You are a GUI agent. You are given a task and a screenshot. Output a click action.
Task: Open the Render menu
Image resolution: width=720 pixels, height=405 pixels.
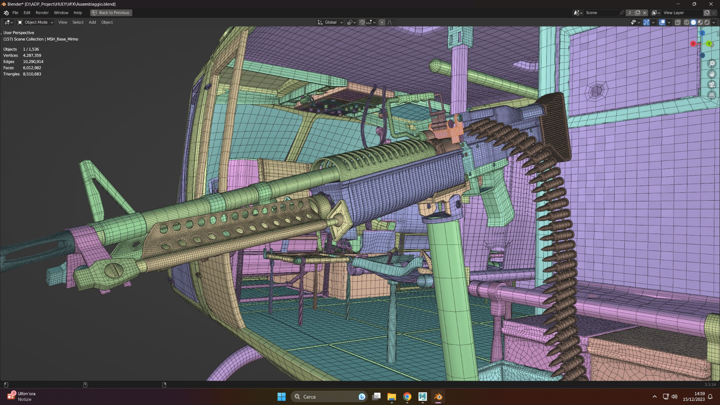point(42,13)
